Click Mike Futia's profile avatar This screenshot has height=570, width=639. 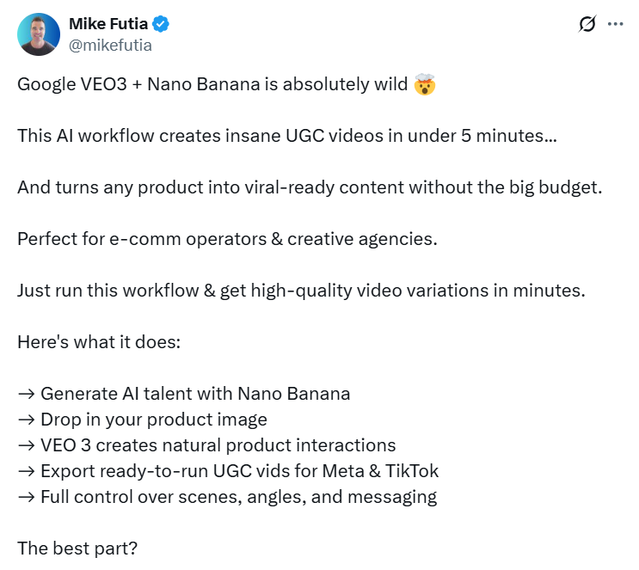pyautogui.click(x=39, y=35)
